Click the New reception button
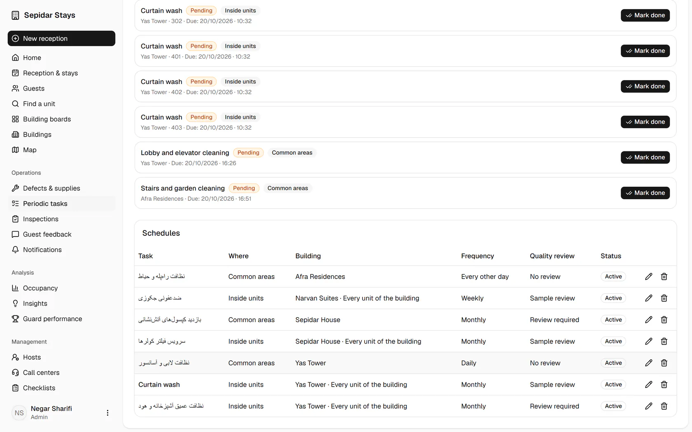 tap(61, 38)
